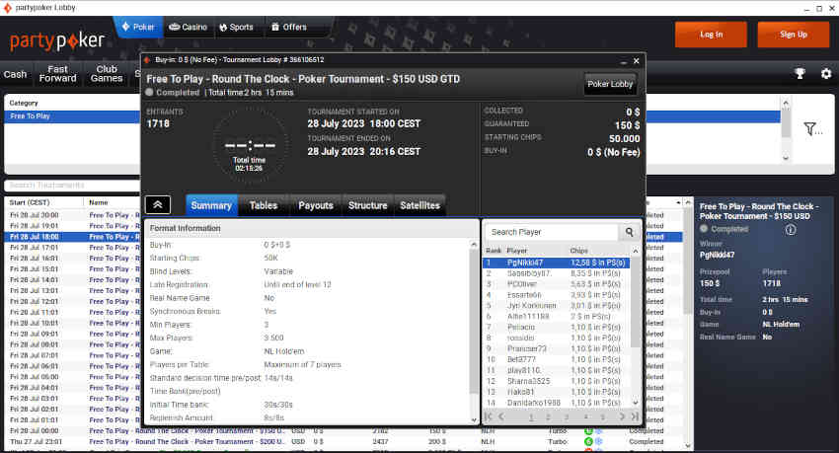This screenshot has width=839, height=453.
Task: Select player PCOliver in ranking list
Action: click(x=556, y=284)
